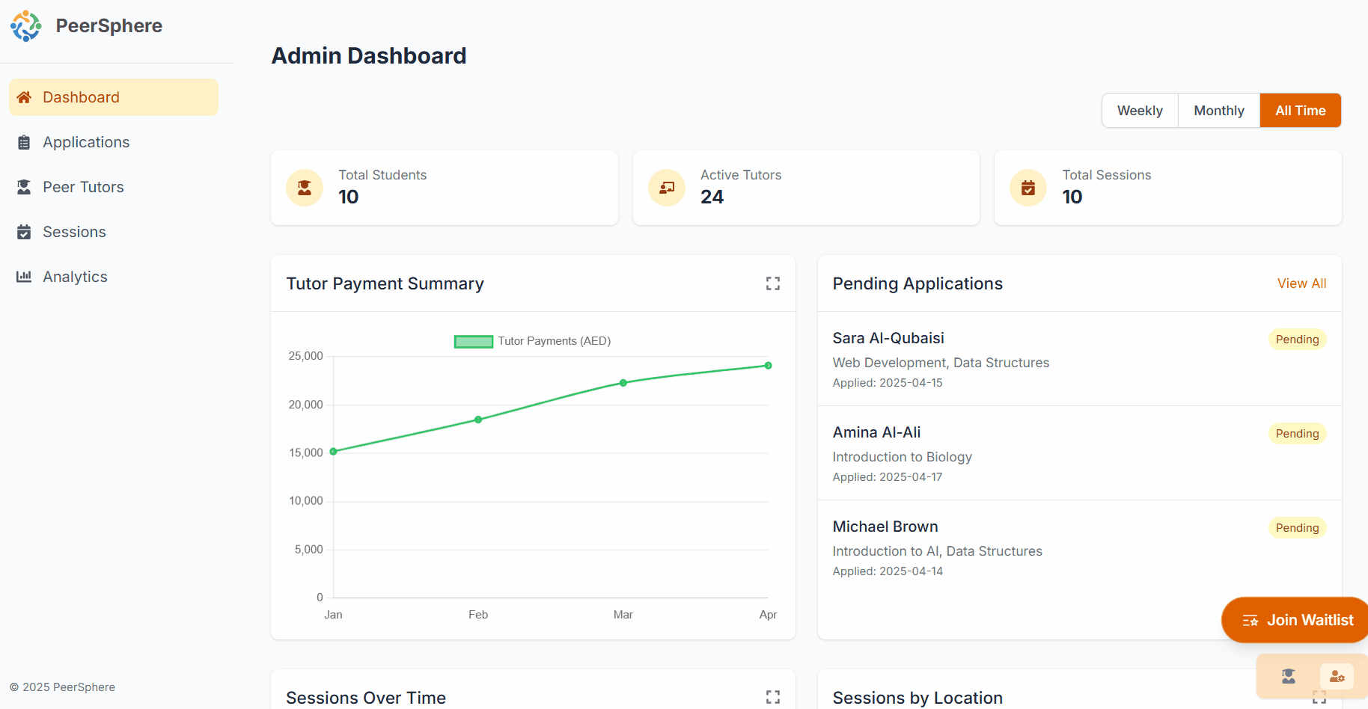Click the Total Sessions calendar-check icon
This screenshot has width=1368, height=709.
click(x=1028, y=188)
